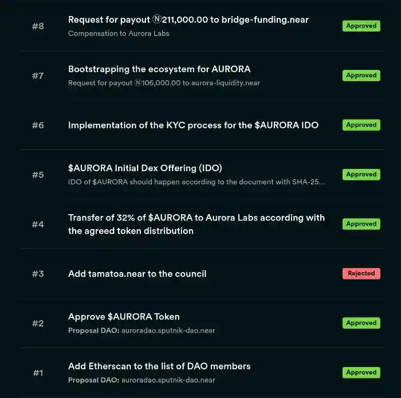401x398 pixels.
Task: Click the Approved badge on proposal #5
Action: pyautogui.click(x=361, y=175)
